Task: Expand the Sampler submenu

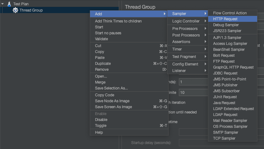Action: [x=188, y=13]
